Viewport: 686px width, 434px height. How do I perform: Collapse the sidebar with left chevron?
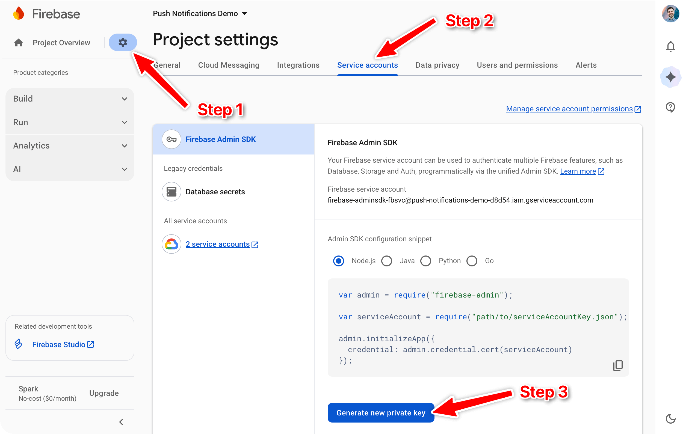pos(121,422)
